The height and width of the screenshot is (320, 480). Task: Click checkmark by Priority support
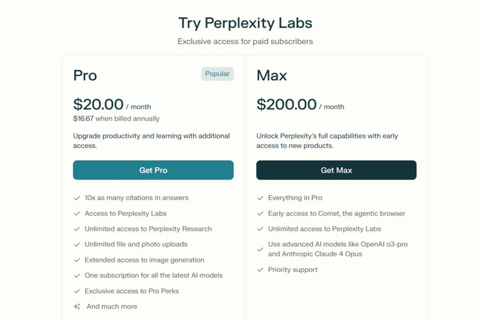pyautogui.click(x=261, y=270)
